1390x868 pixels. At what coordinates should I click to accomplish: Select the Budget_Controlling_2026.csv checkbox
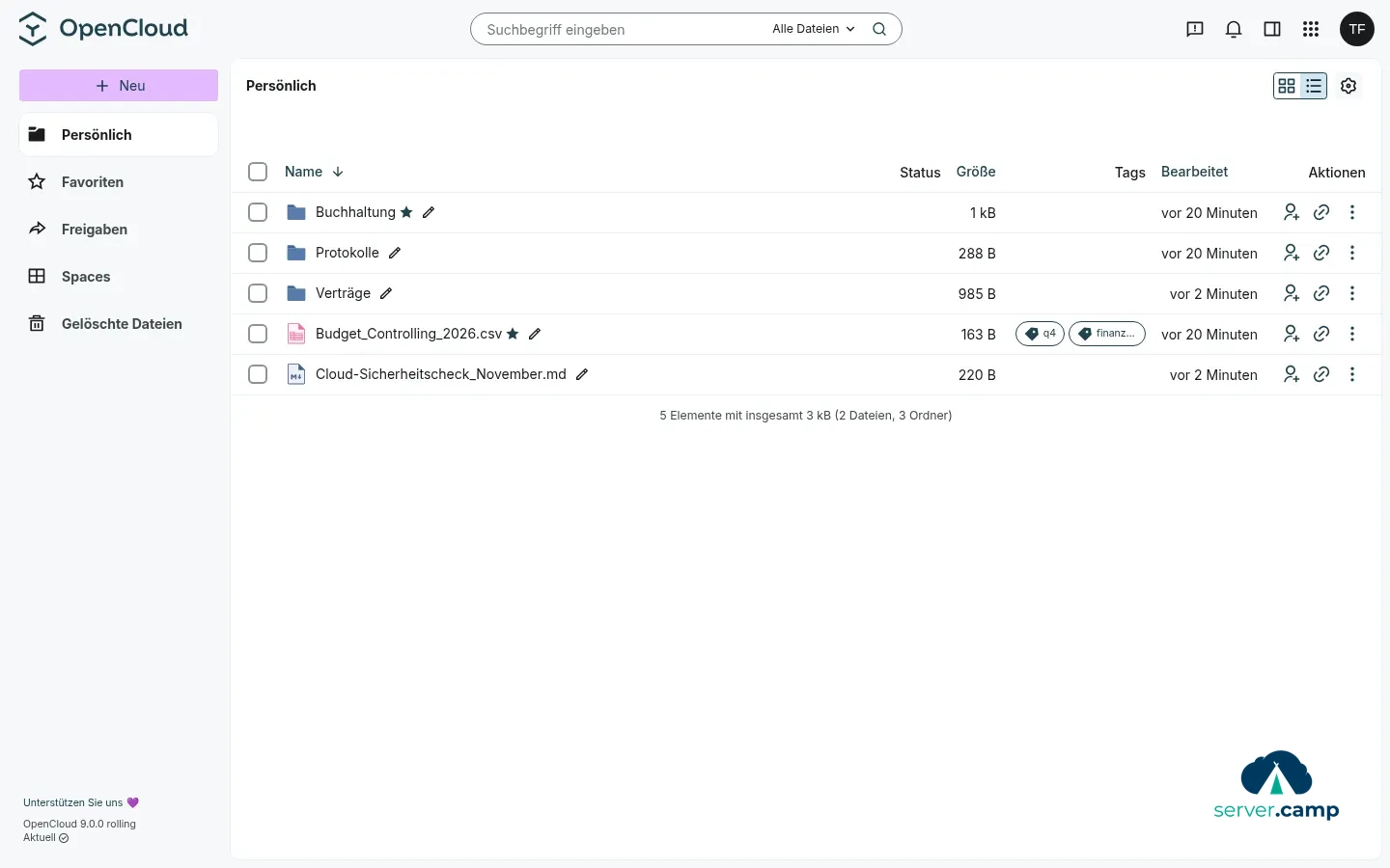(x=258, y=334)
